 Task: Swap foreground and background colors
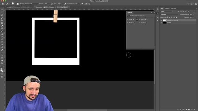[3, 68]
